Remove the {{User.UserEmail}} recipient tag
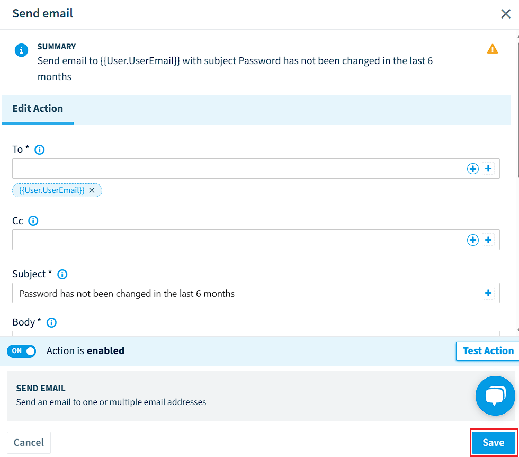Screen dimensions: 519x457 point(92,190)
